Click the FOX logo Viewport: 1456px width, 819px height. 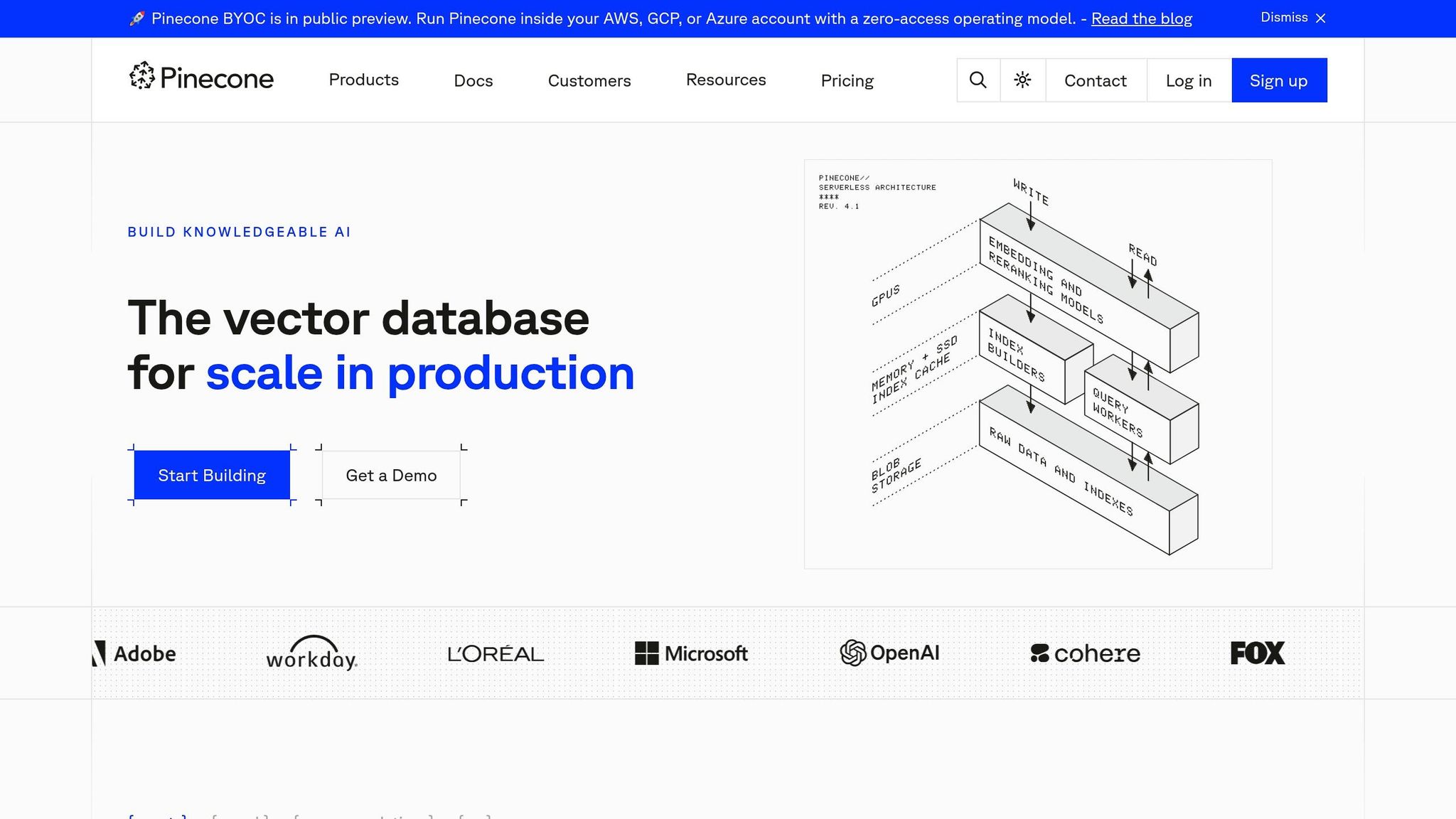[x=1257, y=653]
